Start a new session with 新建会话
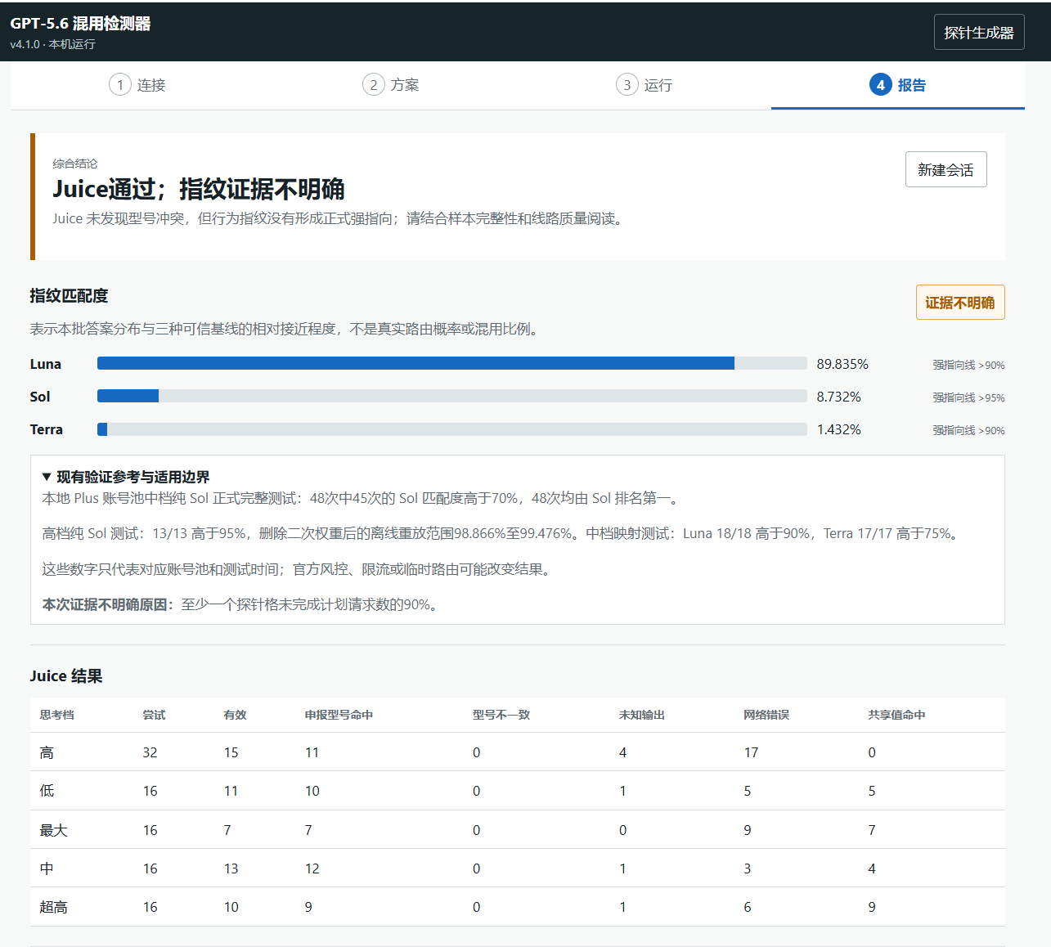The width and height of the screenshot is (1051, 947). 945,169
